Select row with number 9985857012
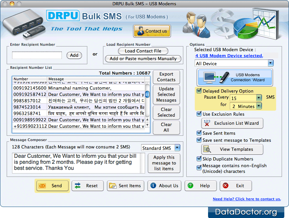This screenshot has width=289, height=218. tap(79, 101)
